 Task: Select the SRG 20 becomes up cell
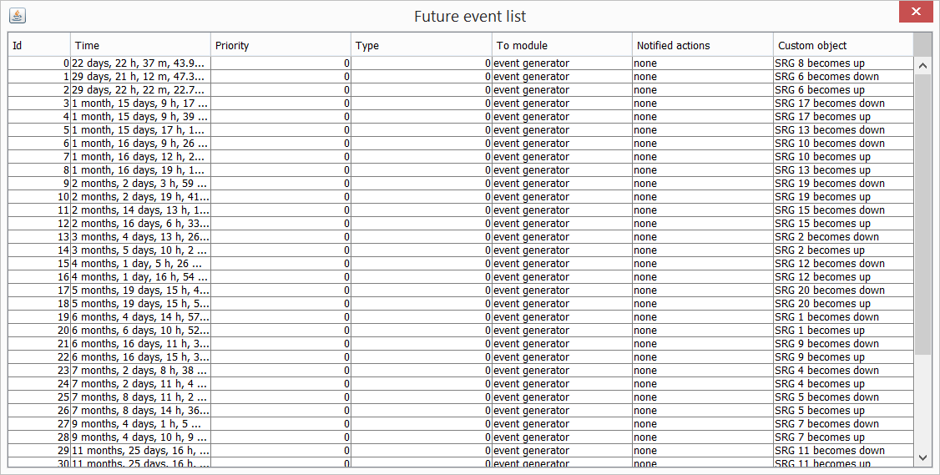coord(843,304)
